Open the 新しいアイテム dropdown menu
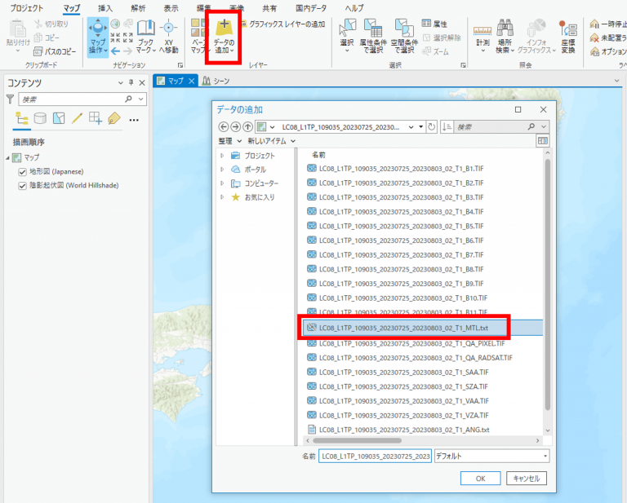Screen dimensions: 627x503 (272, 141)
